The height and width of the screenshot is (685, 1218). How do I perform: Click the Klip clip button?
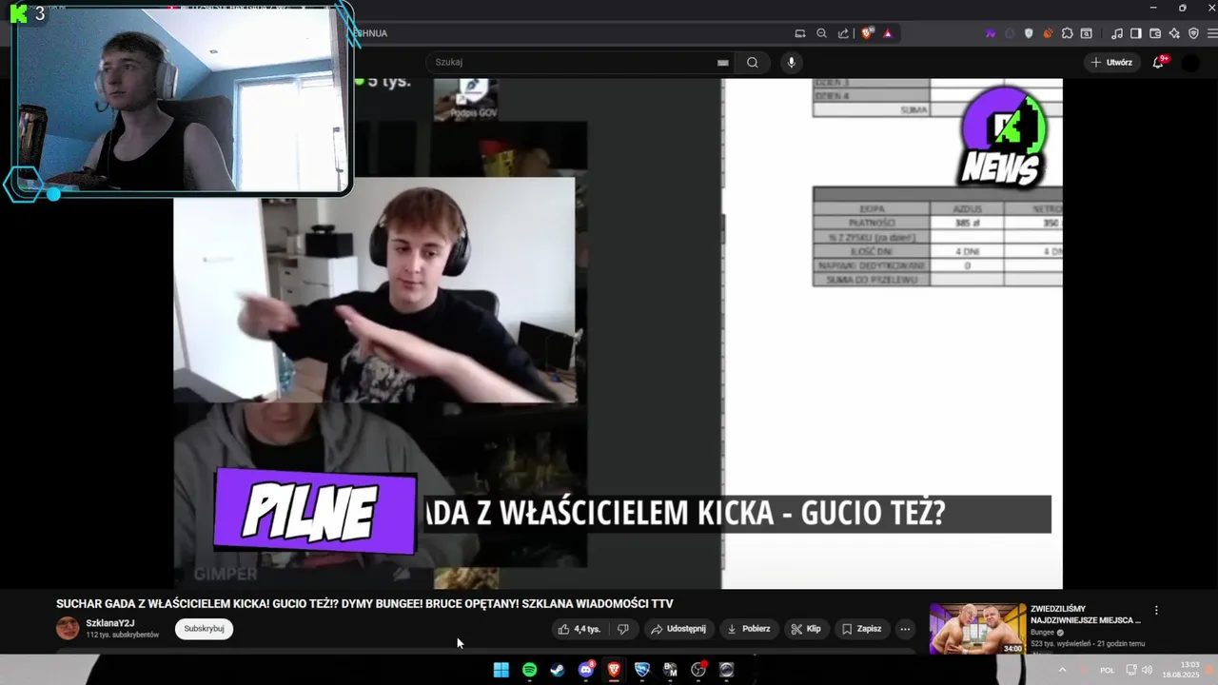(806, 629)
